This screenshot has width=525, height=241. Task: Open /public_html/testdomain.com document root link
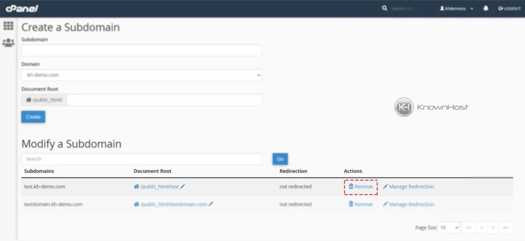coord(173,204)
